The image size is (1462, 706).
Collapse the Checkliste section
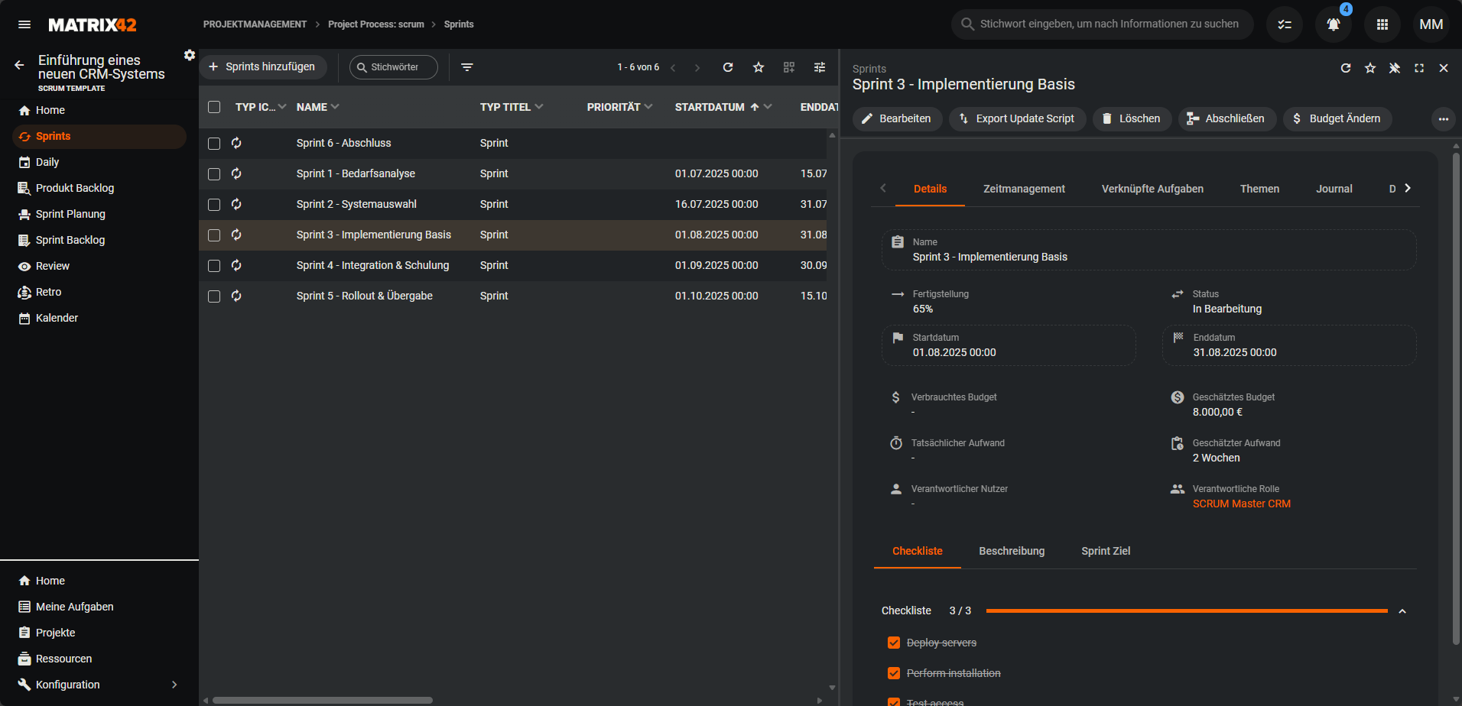point(1402,611)
